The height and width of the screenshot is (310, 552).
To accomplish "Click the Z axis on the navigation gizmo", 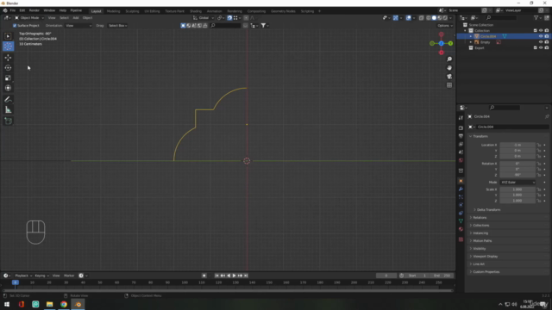I will (441, 43).
